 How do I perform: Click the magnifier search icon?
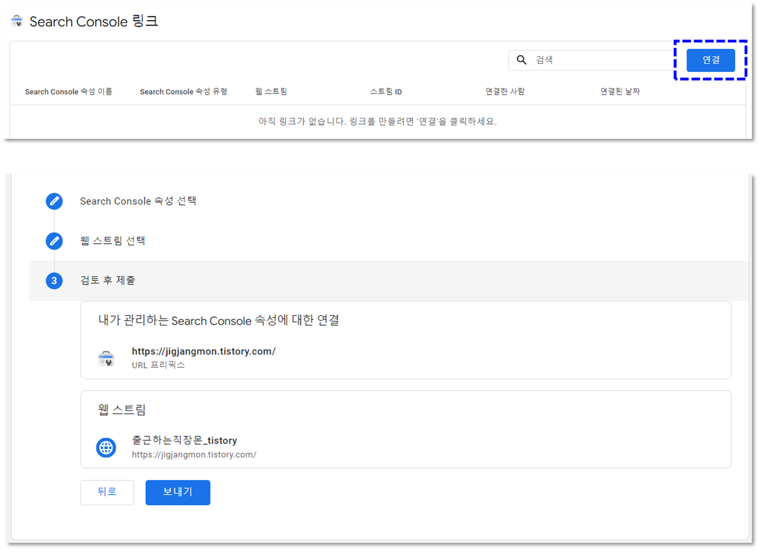pos(522,59)
